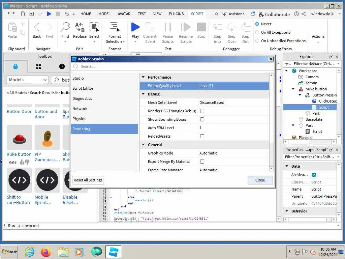Click the Find tool in the ribbon
345x259 pixels.
click(x=65, y=30)
